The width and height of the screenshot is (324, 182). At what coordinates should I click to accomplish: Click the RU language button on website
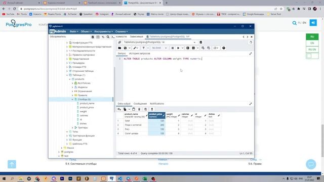point(312,37)
